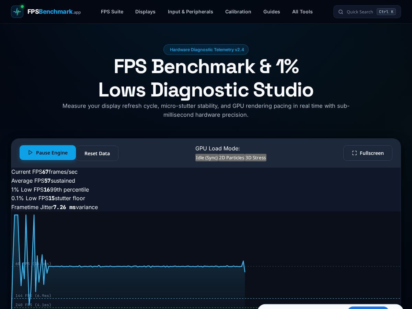
Task: Open the Calibration menu
Action: tap(238, 12)
